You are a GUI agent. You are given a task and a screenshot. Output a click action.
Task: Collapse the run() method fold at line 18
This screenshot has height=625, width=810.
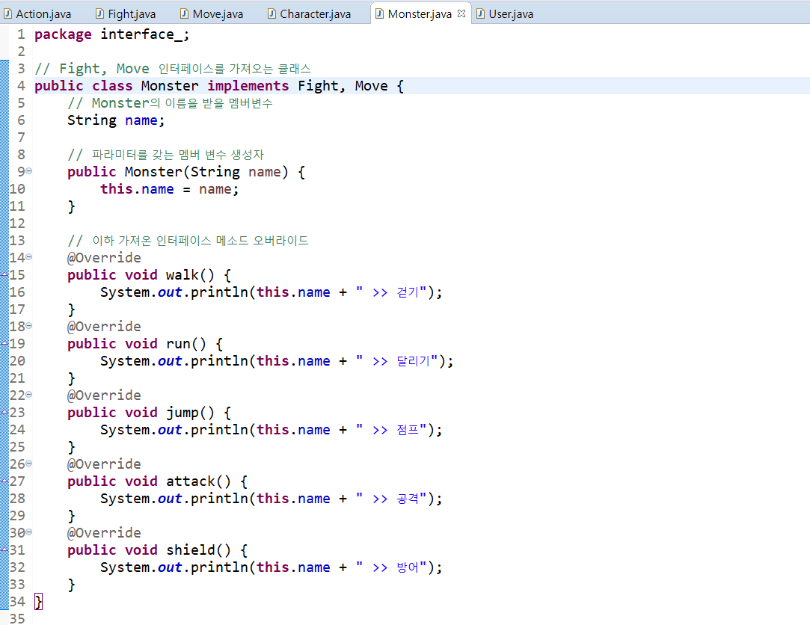(29, 325)
